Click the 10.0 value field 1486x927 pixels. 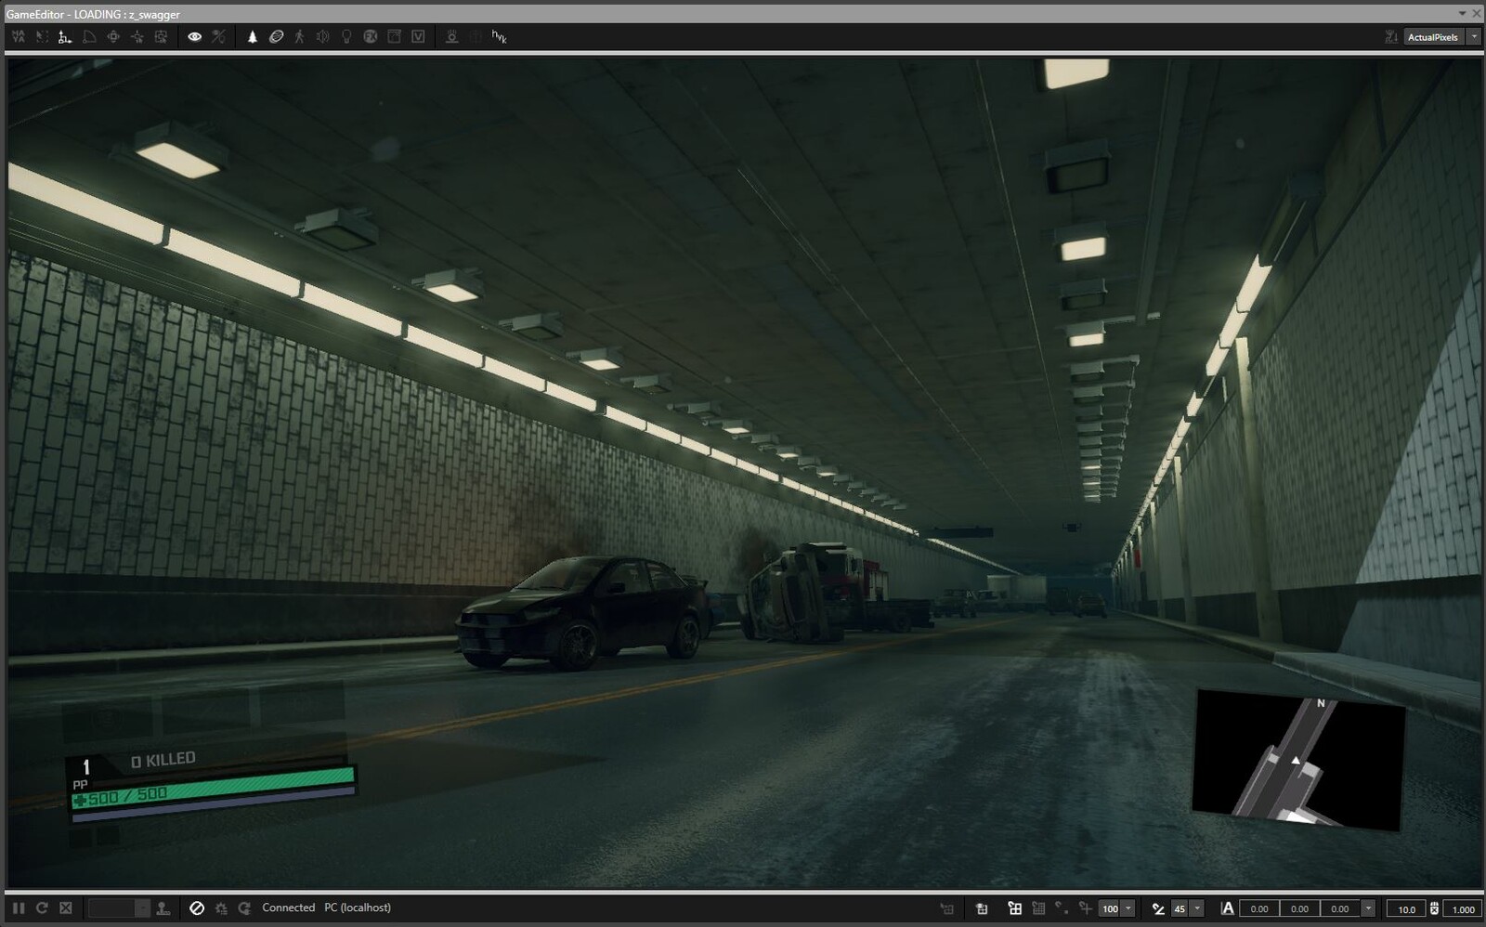tap(1406, 908)
